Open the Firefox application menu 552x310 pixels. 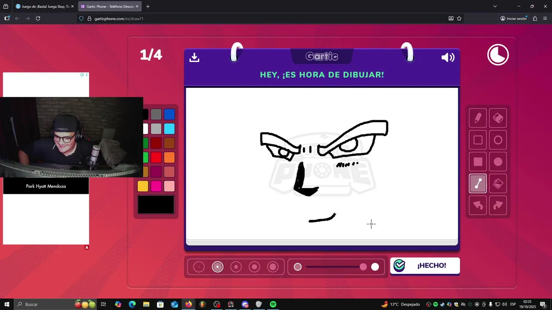[545, 19]
